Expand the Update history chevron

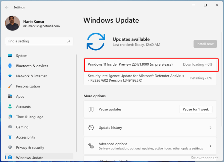[210, 128]
